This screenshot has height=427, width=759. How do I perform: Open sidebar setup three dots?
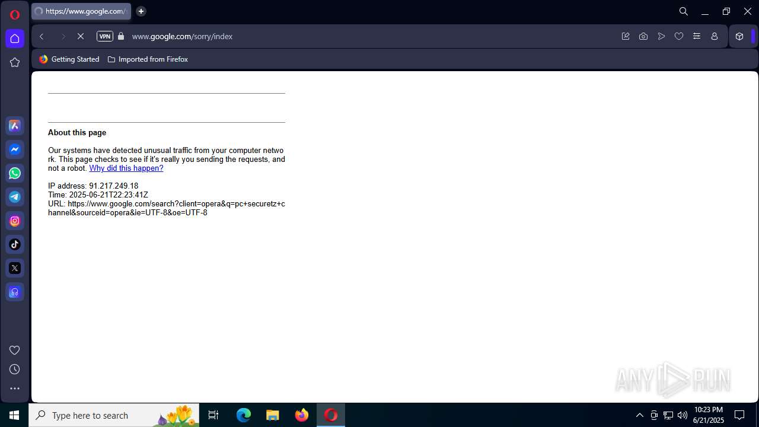(x=15, y=388)
